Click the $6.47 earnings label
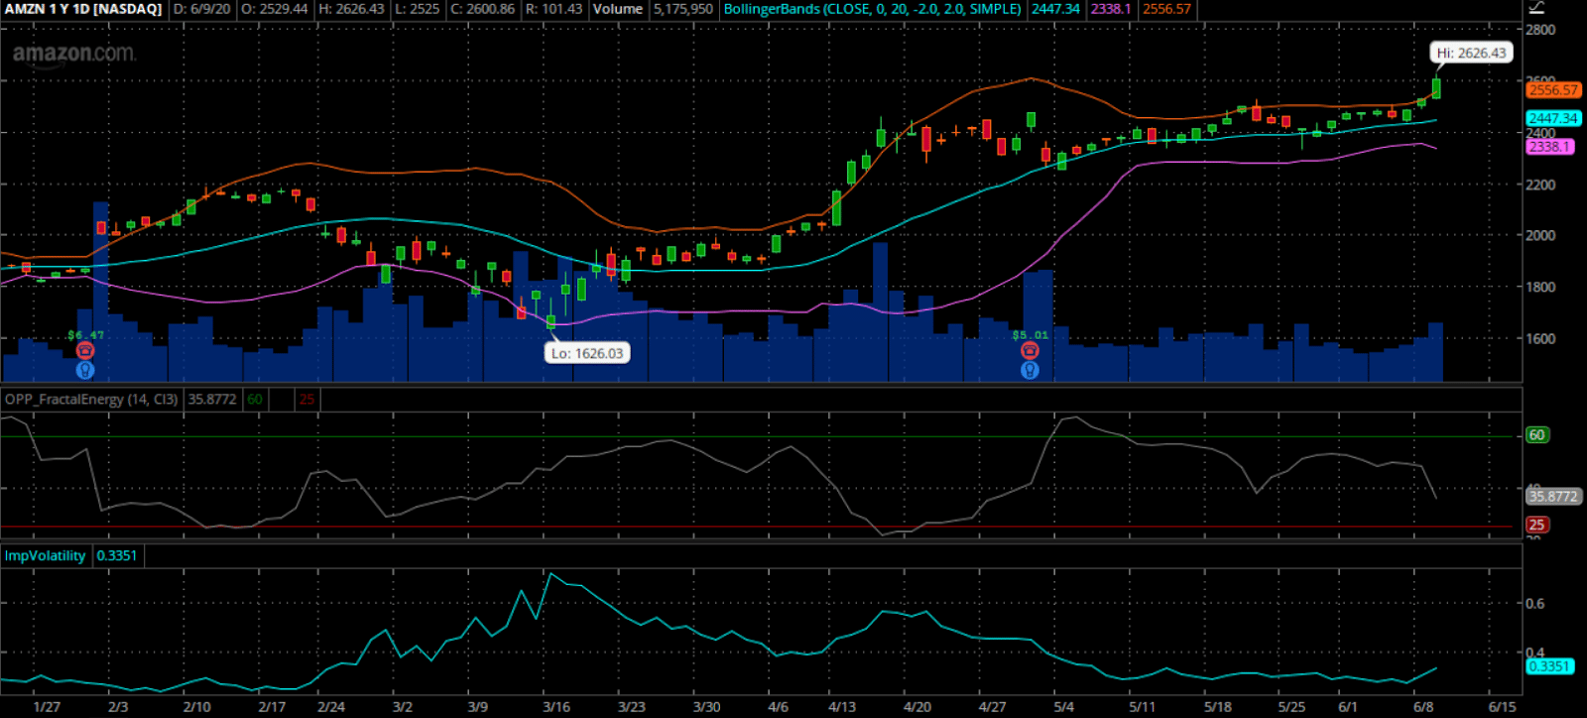This screenshot has width=1587, height=718. [x=85, y=335]
